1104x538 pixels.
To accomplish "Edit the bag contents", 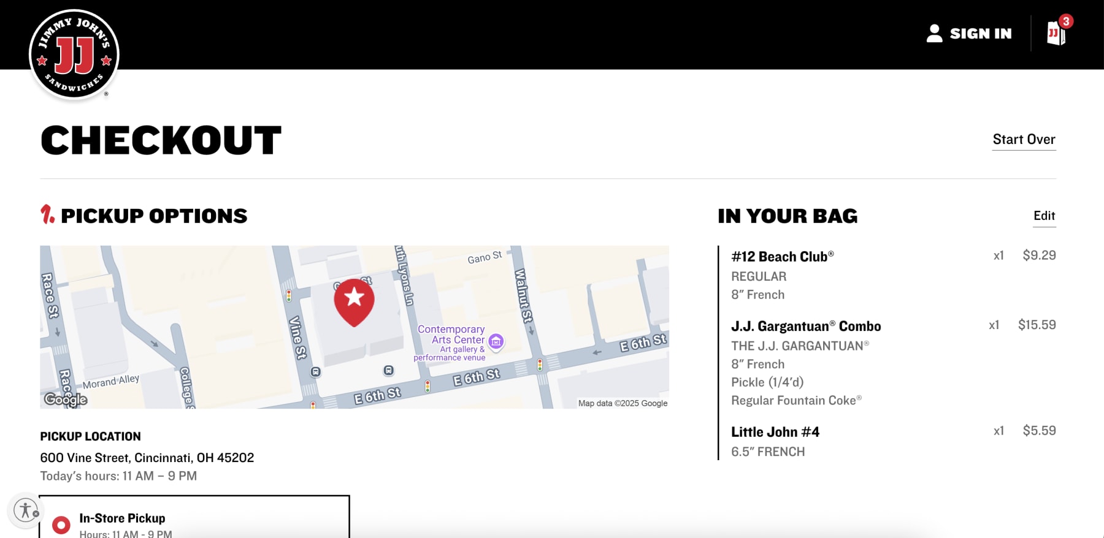I will coord(1044,216).
